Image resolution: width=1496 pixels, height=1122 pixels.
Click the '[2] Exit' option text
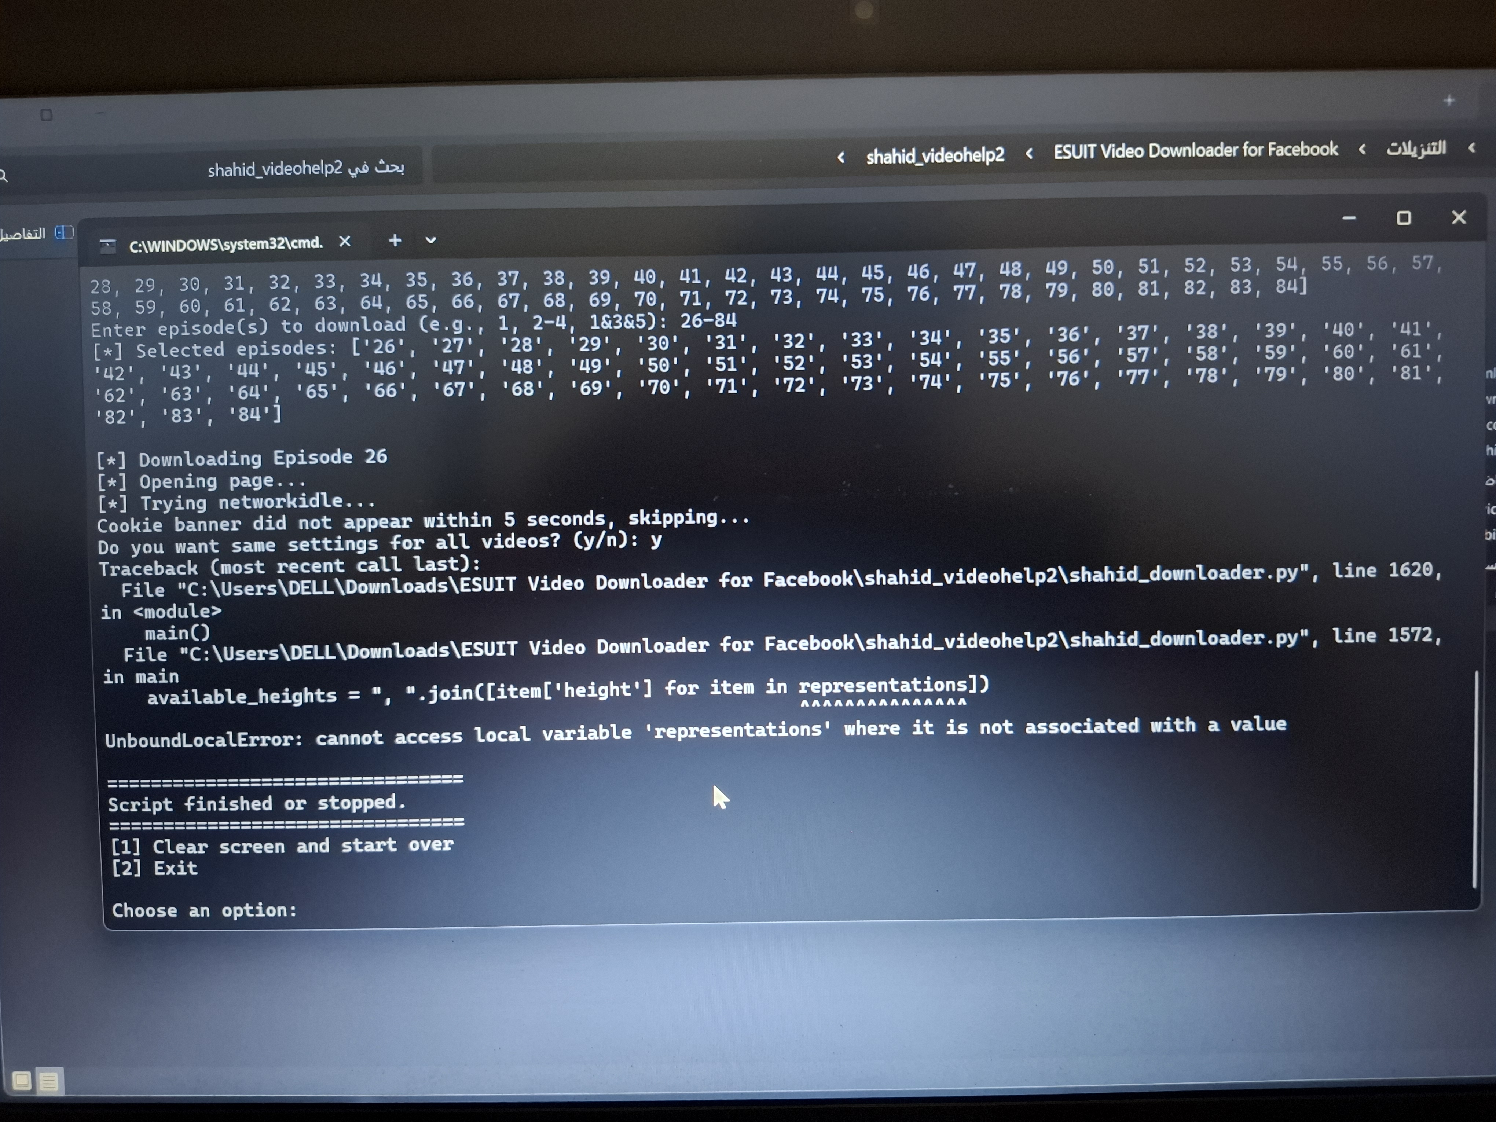tap(154, 868)
